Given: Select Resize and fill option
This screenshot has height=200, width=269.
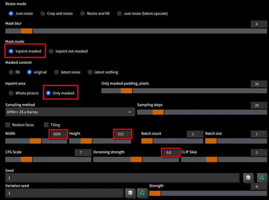Looking at the screenshot, I should pos(95,13).
